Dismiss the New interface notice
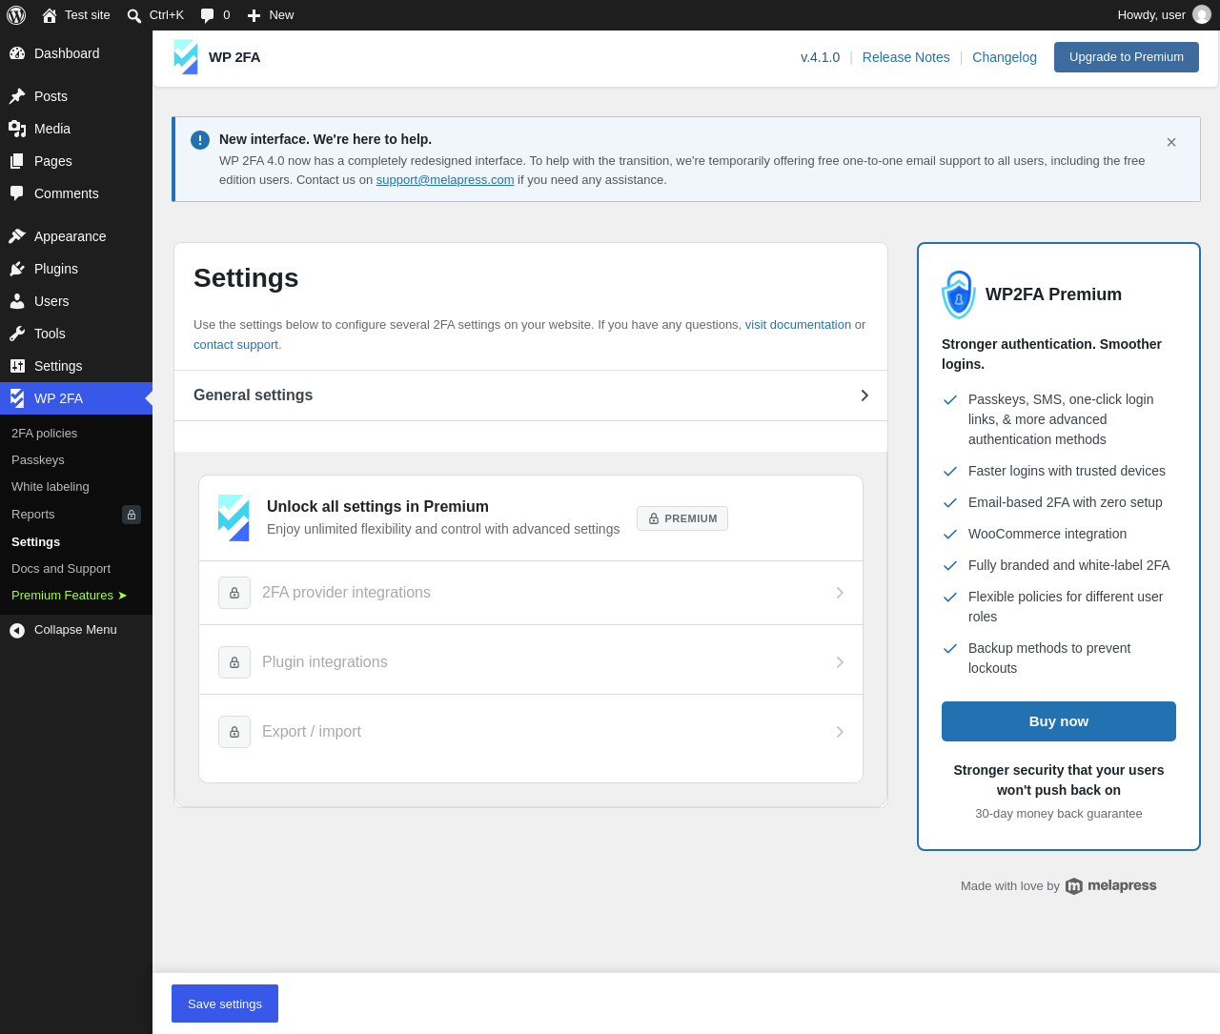Image resolution: width=1220 pixels, height=1034 pixels. 1171,142
